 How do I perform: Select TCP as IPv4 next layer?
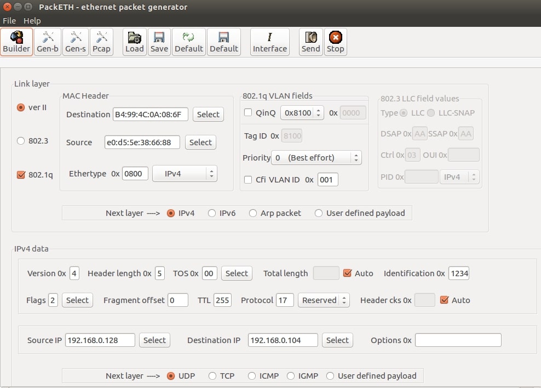pos(212,376)
